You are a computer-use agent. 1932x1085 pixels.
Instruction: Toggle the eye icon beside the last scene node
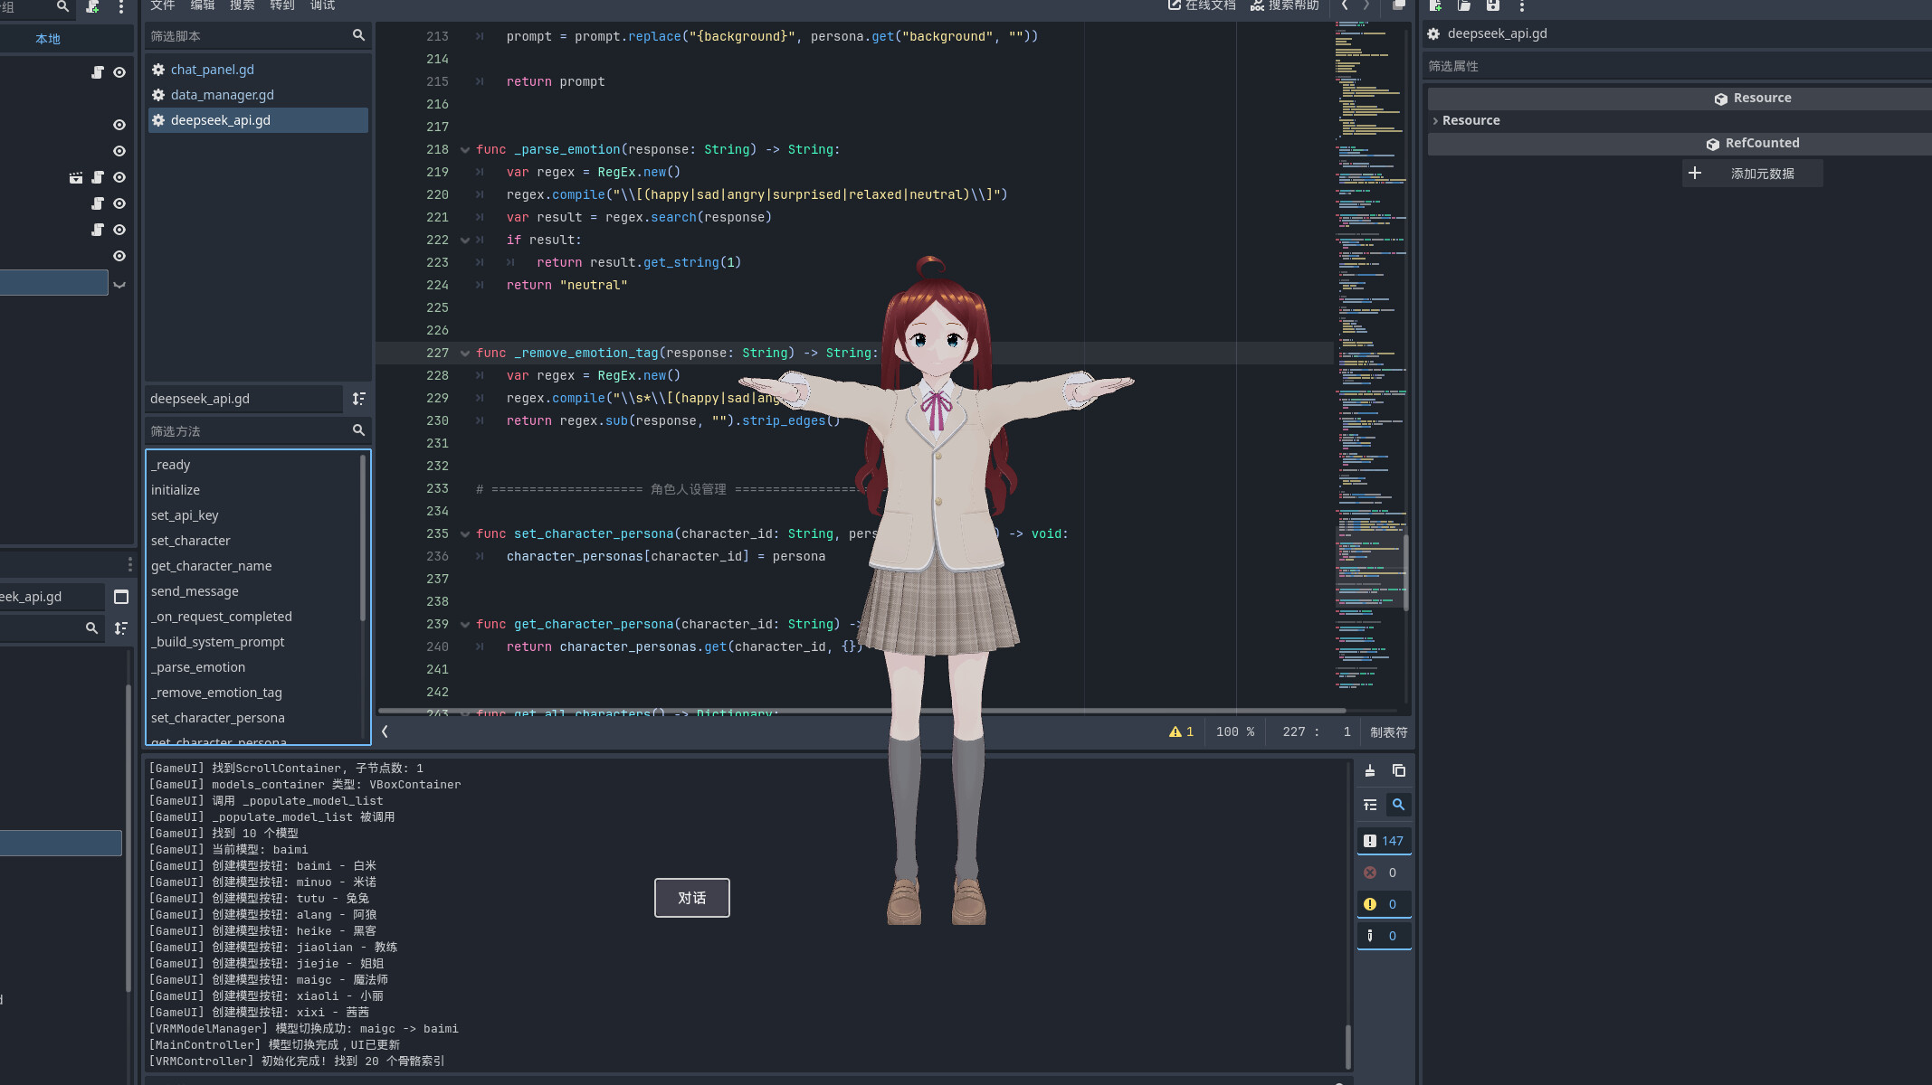(119, 256)
